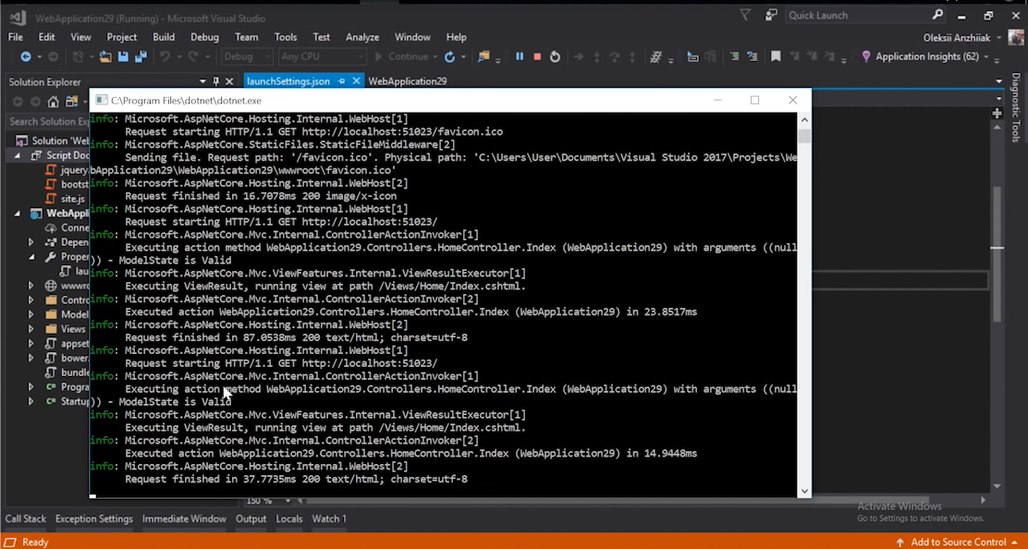Open the Application Insights lightbulb
Screen dimensions: 1028x549
pyautogui.click(x=866, y=57)
